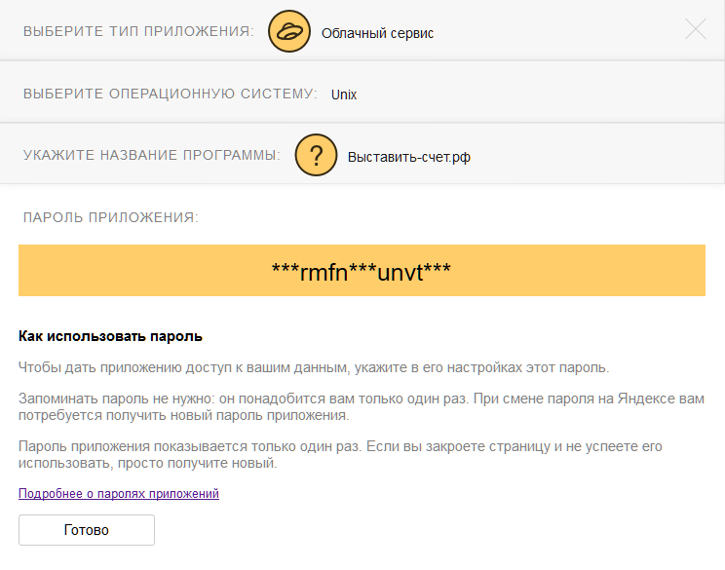This screenshot has width=725, height=570.
Task: Click empty space in the program name row
Action: pyautogui.click(x=594, y=156)
